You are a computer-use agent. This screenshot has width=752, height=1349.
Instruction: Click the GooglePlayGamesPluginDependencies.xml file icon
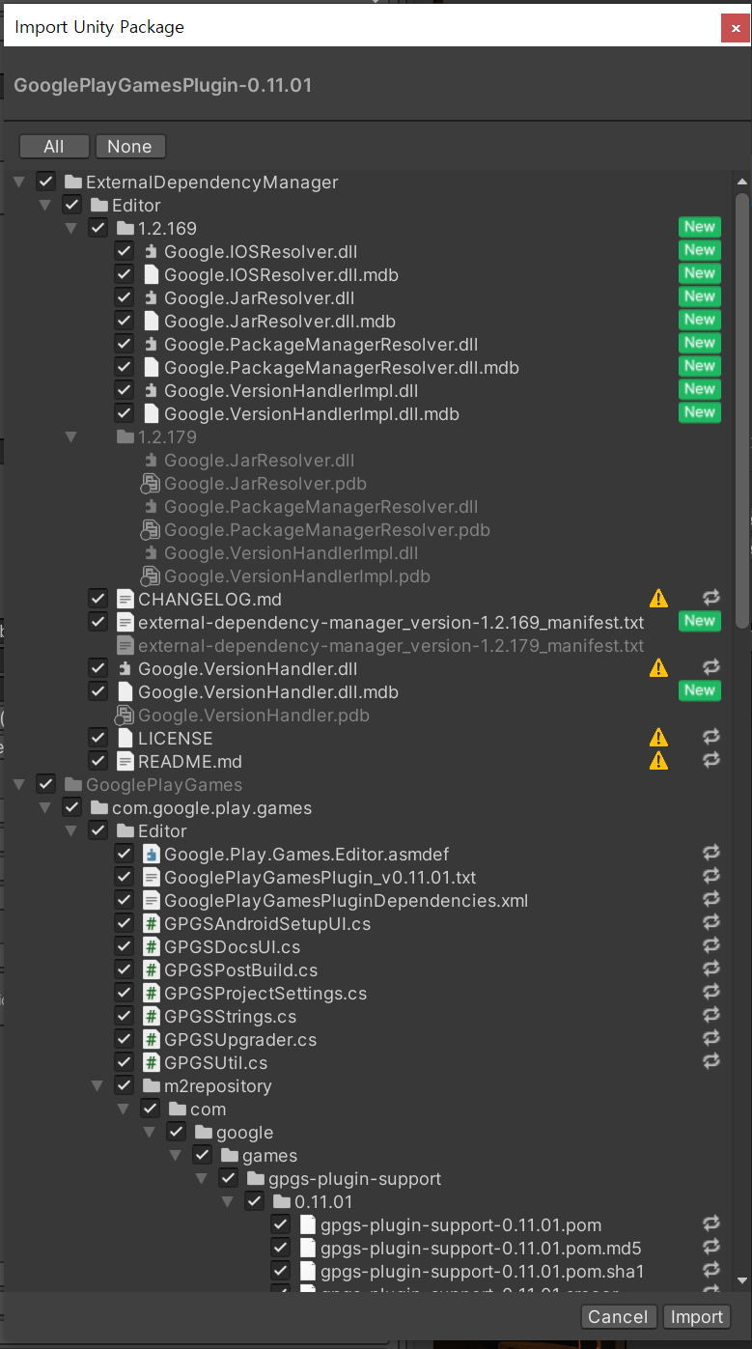(x=151, y=901)
